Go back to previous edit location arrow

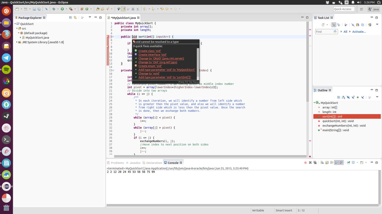click(x=167, y=9)
